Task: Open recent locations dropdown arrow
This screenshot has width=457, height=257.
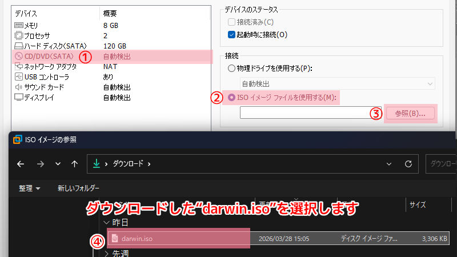Action: click(x=58, y=164)
